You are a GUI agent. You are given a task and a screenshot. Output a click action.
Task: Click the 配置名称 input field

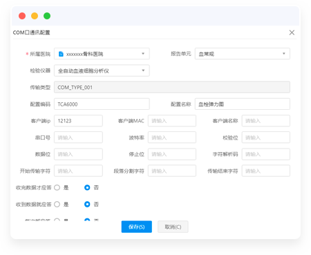tap(243, 104)
